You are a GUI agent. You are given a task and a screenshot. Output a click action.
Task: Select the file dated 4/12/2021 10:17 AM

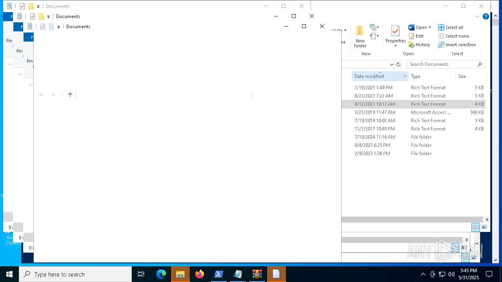413,104
